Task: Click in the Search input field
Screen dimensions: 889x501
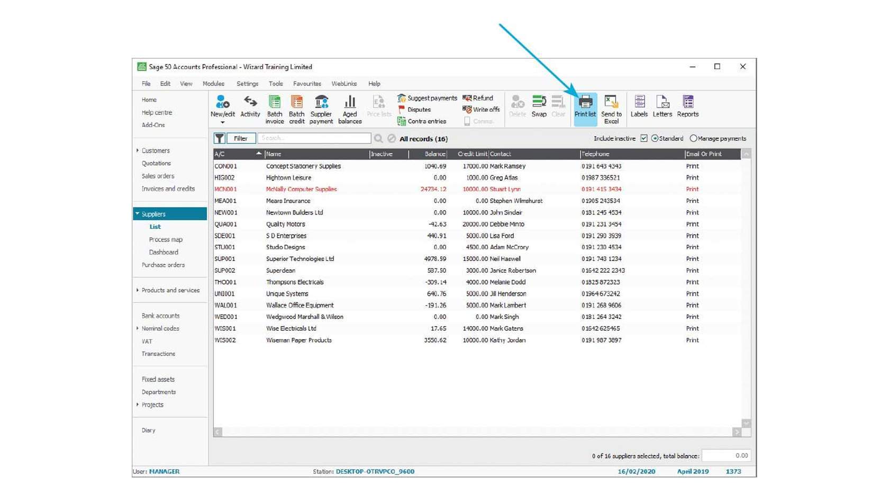Action: [314, 138]
